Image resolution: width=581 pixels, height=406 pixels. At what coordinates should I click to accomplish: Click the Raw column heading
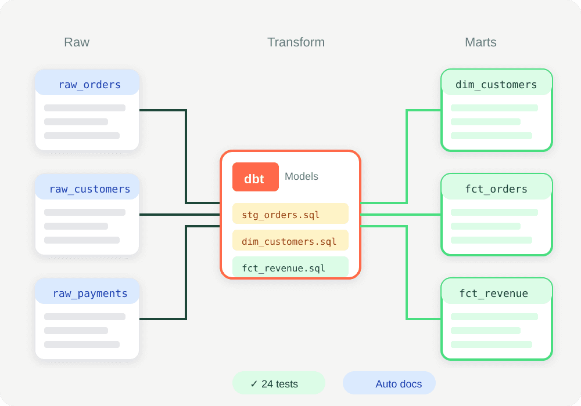(x=77, y=42)
